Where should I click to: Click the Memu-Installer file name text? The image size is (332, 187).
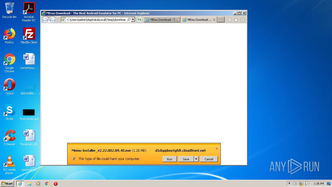101,150
